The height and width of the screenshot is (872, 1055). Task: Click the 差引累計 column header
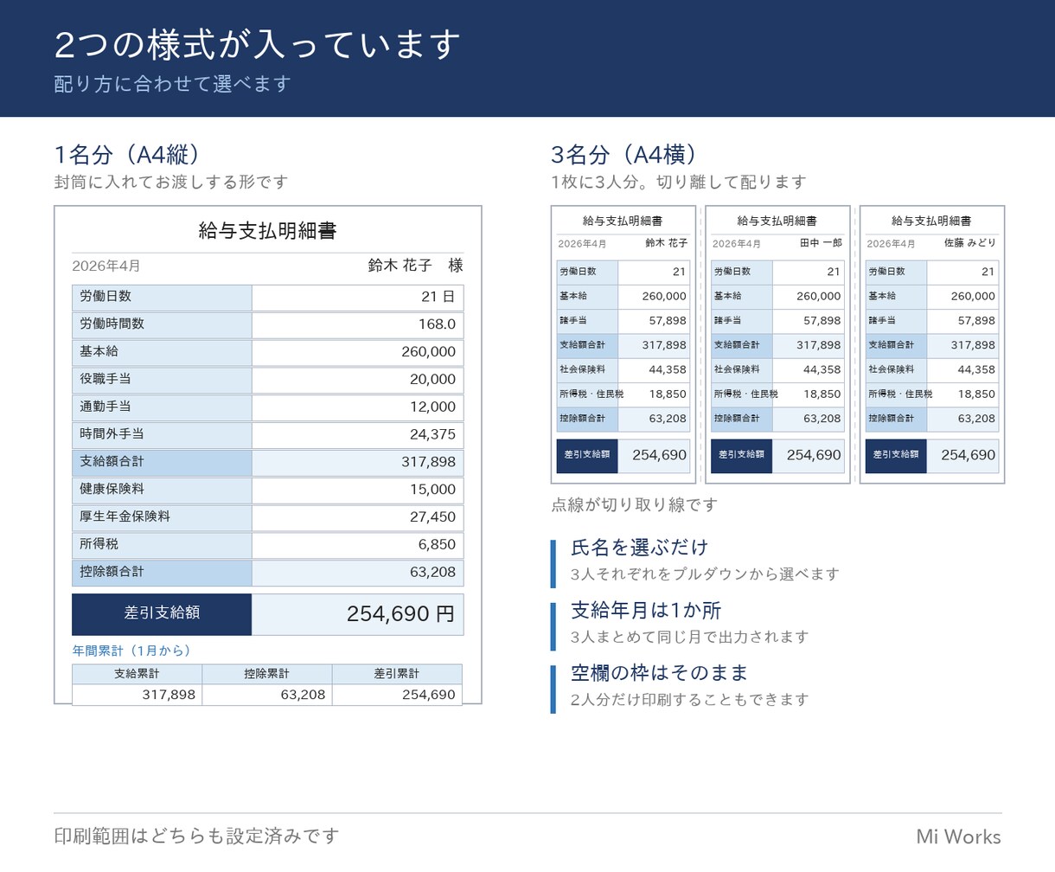[397, 674]
